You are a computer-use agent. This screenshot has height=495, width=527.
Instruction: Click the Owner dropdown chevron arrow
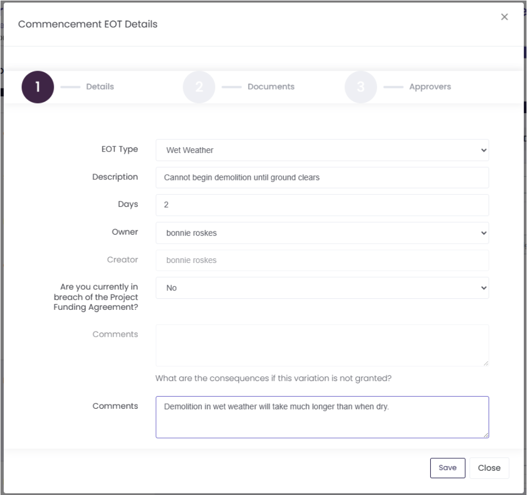tap(483, 233)
